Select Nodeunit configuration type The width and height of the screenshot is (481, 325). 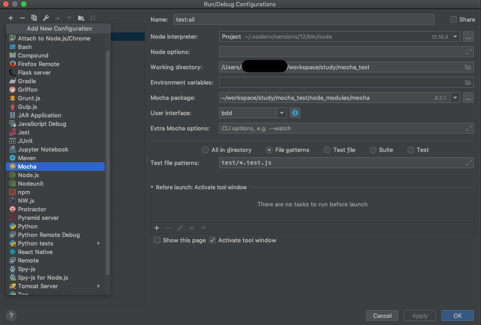pyautogui.click(x=55, y=184)
